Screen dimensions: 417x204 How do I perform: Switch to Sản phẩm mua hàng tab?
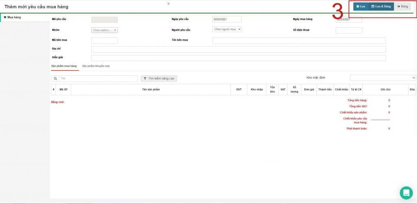[64, 66]
